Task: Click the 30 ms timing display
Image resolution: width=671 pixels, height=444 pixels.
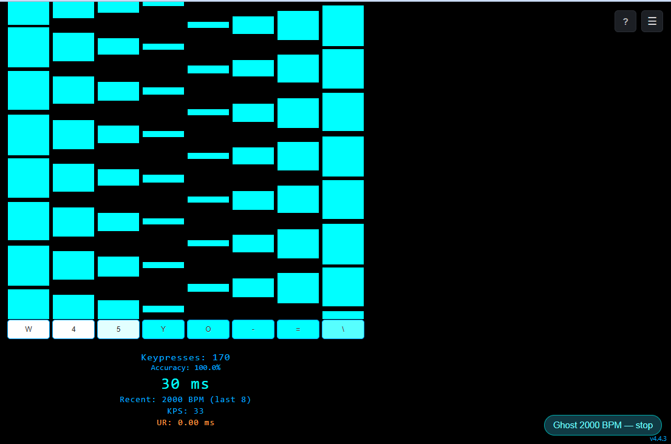Action: 185,384
